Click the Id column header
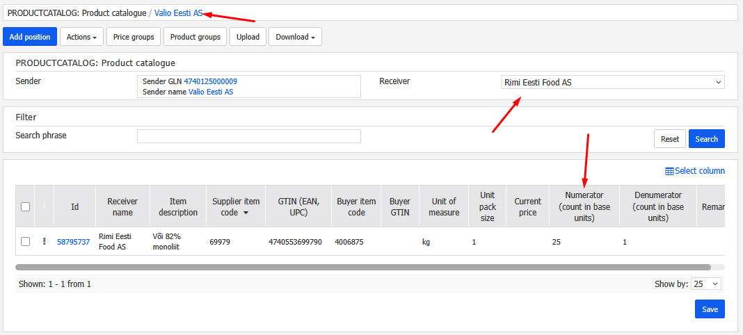Viewport: 743px width, 335px height. 75,206
